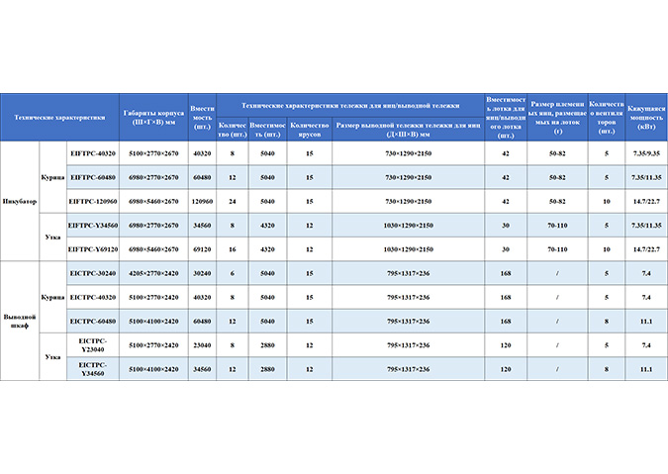Click the Размер выводной тележки sub-header
Viewport: 668px width, 474px height.
(x=408, y=130)
